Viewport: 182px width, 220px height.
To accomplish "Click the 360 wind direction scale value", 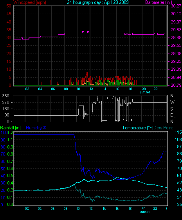I will 5,96.
